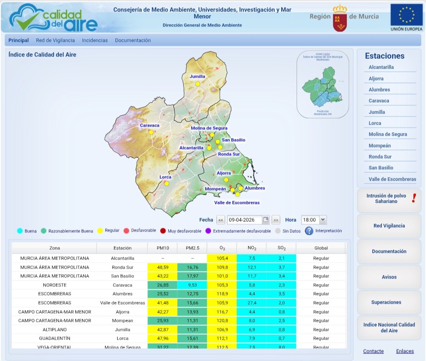Click the Lorca row station name
Viewport: 426px width, 361px height.
coord(123,339)
